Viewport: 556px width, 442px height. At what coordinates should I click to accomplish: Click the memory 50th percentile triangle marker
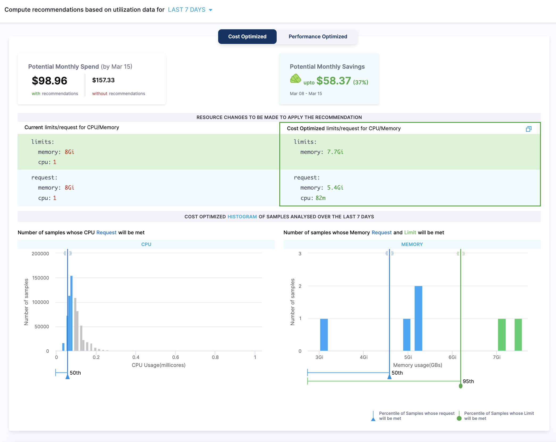389,376
